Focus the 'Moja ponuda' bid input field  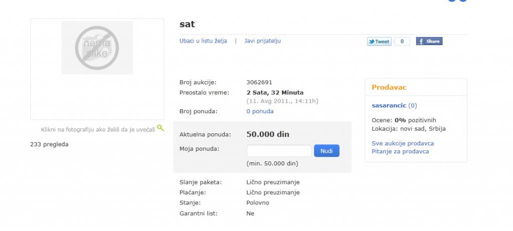tap(279, 150)
